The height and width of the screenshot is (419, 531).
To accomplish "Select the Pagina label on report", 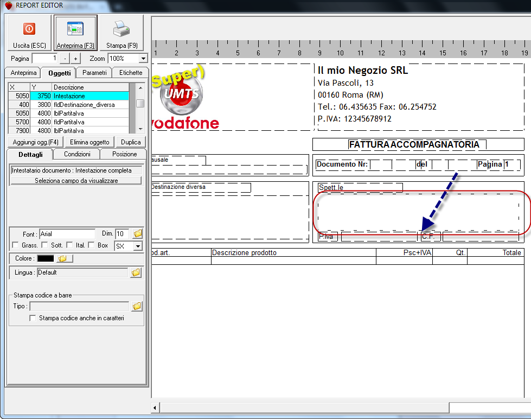I will (x=489, y=164).
